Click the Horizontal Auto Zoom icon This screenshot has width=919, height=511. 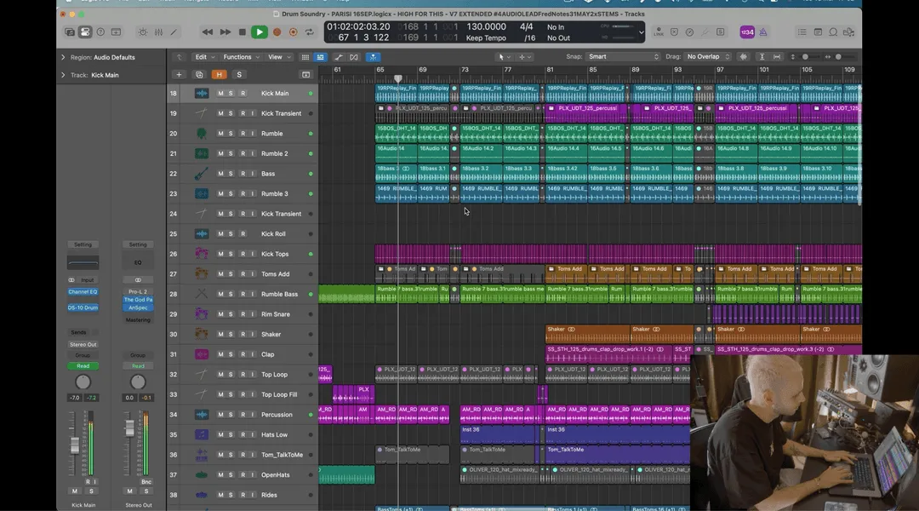tap(777, 57)
